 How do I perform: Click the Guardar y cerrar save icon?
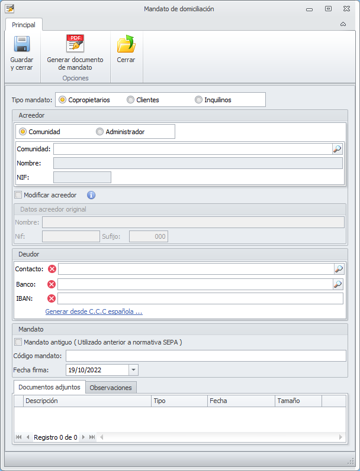22,45
